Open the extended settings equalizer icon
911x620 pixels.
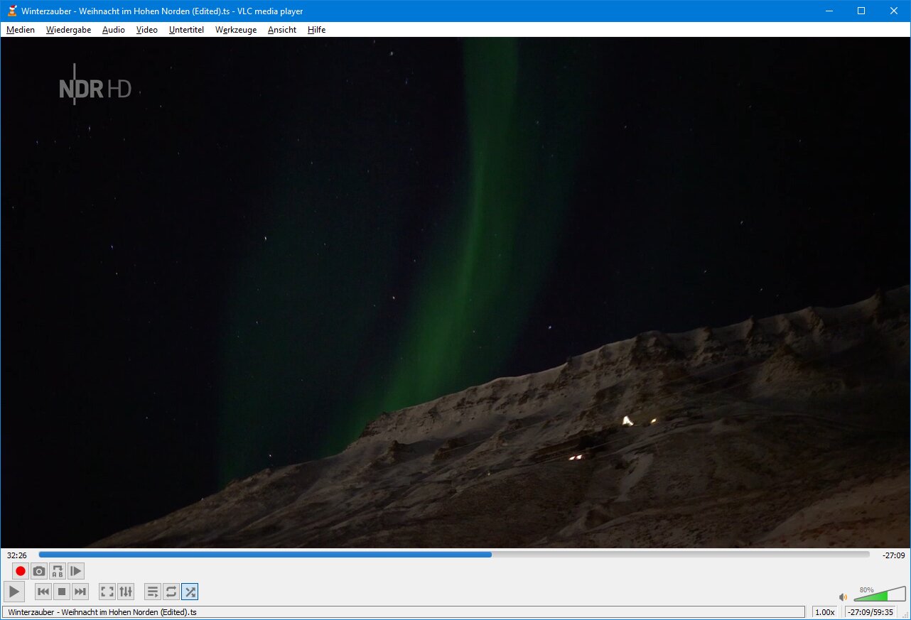126,592
